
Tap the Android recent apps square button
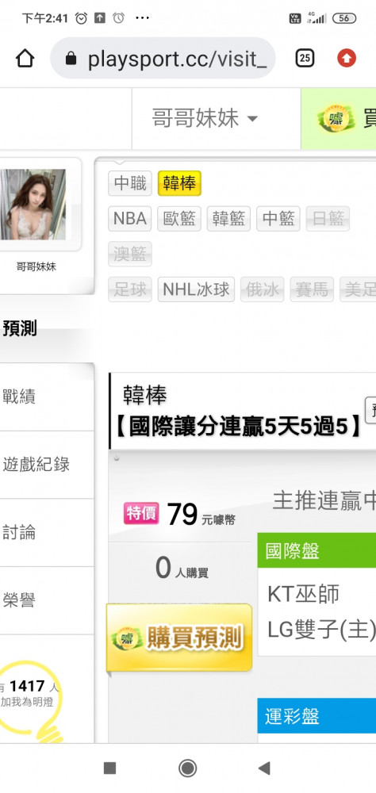109,768
